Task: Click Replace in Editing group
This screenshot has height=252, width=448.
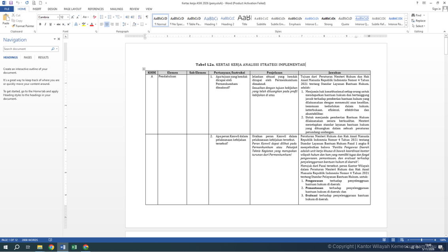Action: (418, 21)
